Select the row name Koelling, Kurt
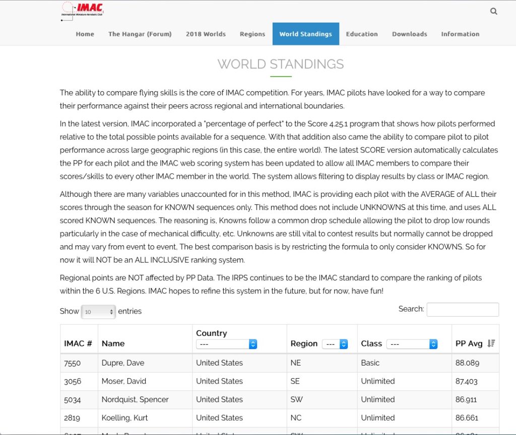Screen dimensions: 516x435 pos(125,417)
